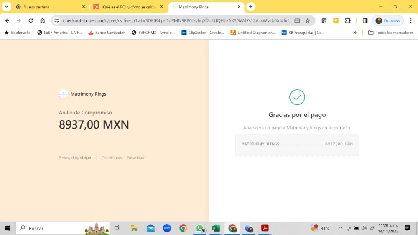
Task: Open File Explorer from taskbar
Action: pos(134,228)
